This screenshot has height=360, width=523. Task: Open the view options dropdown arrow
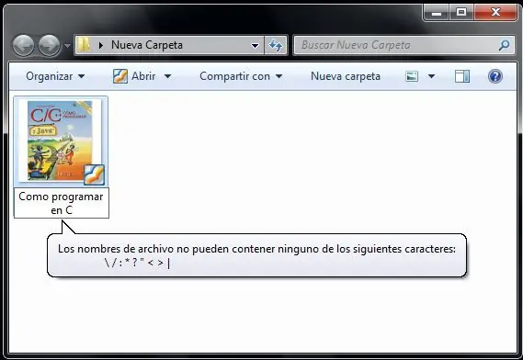point(431,76)
